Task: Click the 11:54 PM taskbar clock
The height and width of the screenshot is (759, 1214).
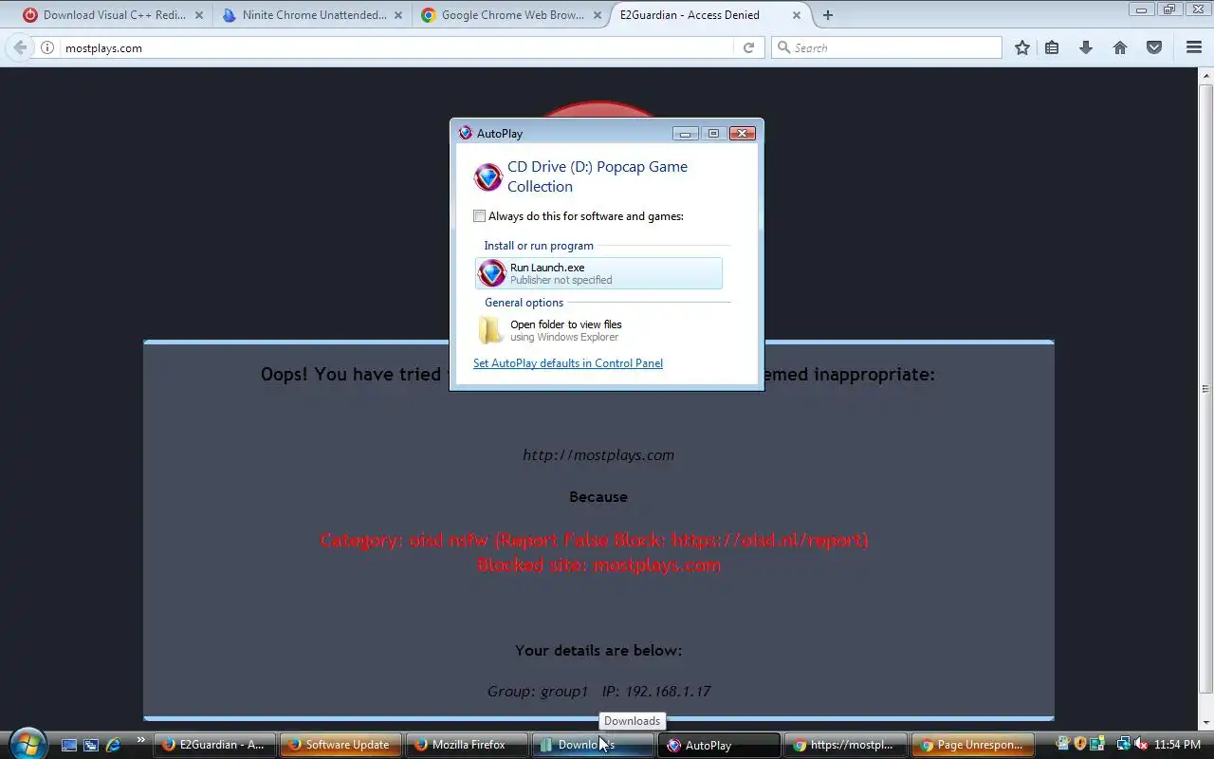Action: click(x=1178, y=745)
